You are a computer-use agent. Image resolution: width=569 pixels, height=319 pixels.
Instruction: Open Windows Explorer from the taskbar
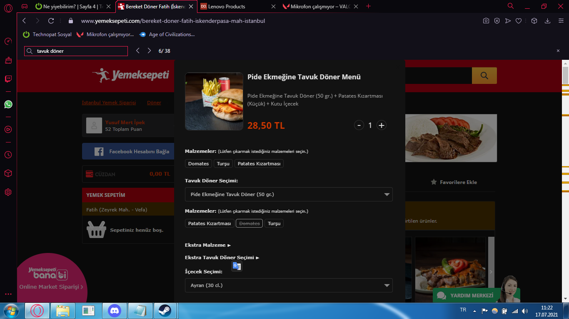click(x=63, y=311)
